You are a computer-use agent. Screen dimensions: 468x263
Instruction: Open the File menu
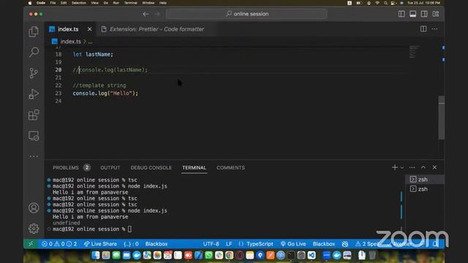click(53, 3)
